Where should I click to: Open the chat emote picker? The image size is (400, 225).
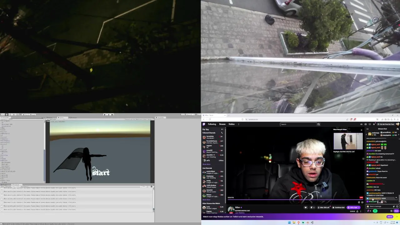[x=397, y=206]
